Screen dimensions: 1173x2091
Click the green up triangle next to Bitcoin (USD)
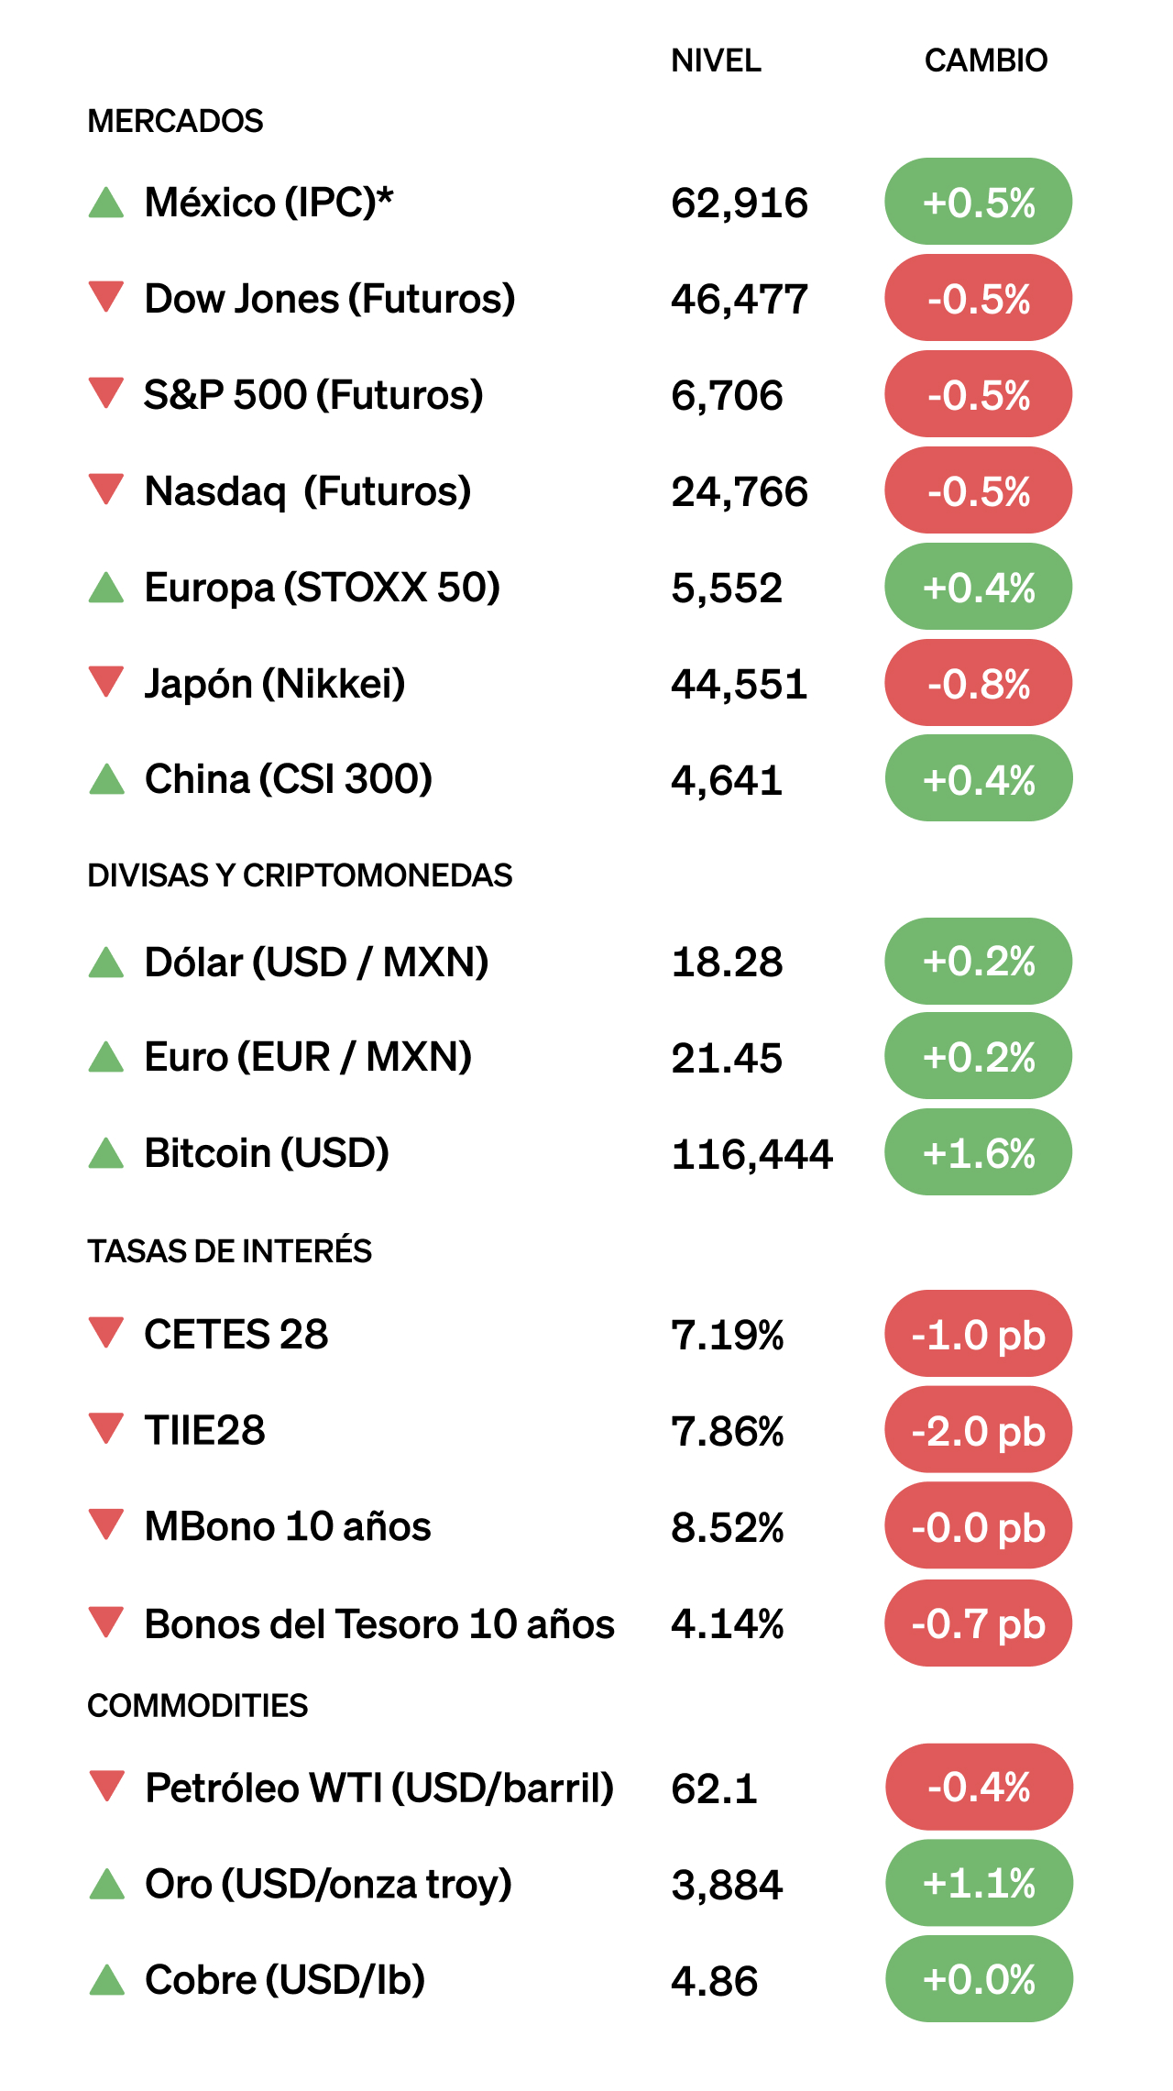tap(106, 1153)
